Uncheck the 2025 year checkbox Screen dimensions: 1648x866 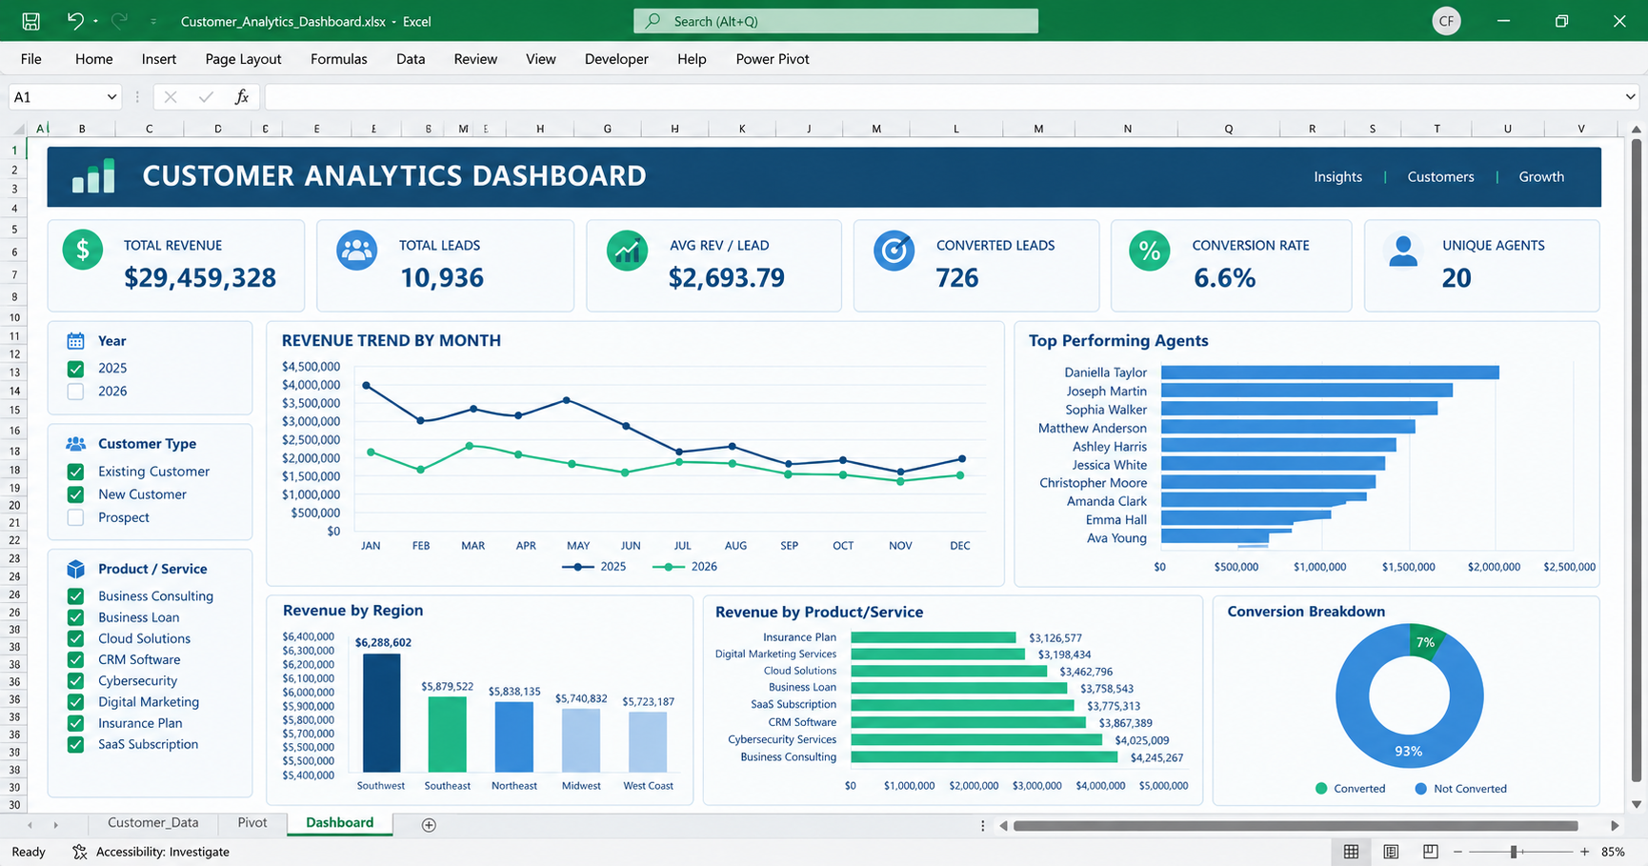[x=76, y=369]
